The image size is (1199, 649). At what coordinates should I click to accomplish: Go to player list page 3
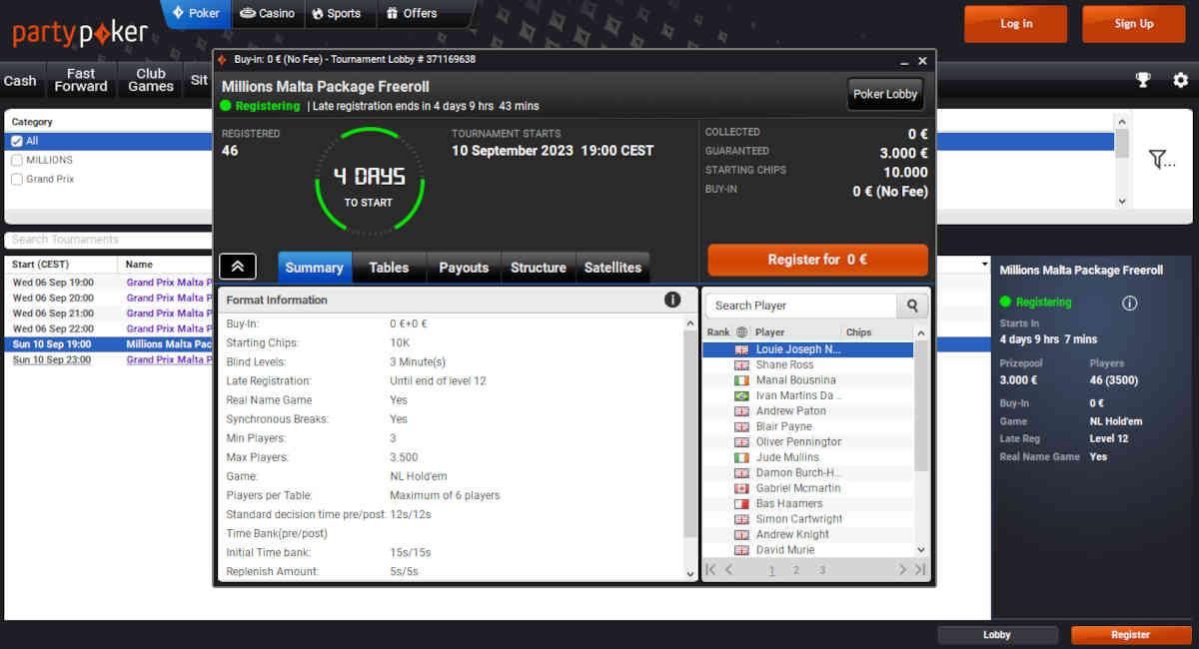(822, 571)
